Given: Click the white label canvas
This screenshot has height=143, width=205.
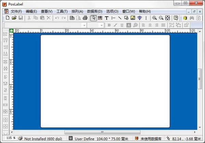Looking at the screenshot, I should 105,81.
